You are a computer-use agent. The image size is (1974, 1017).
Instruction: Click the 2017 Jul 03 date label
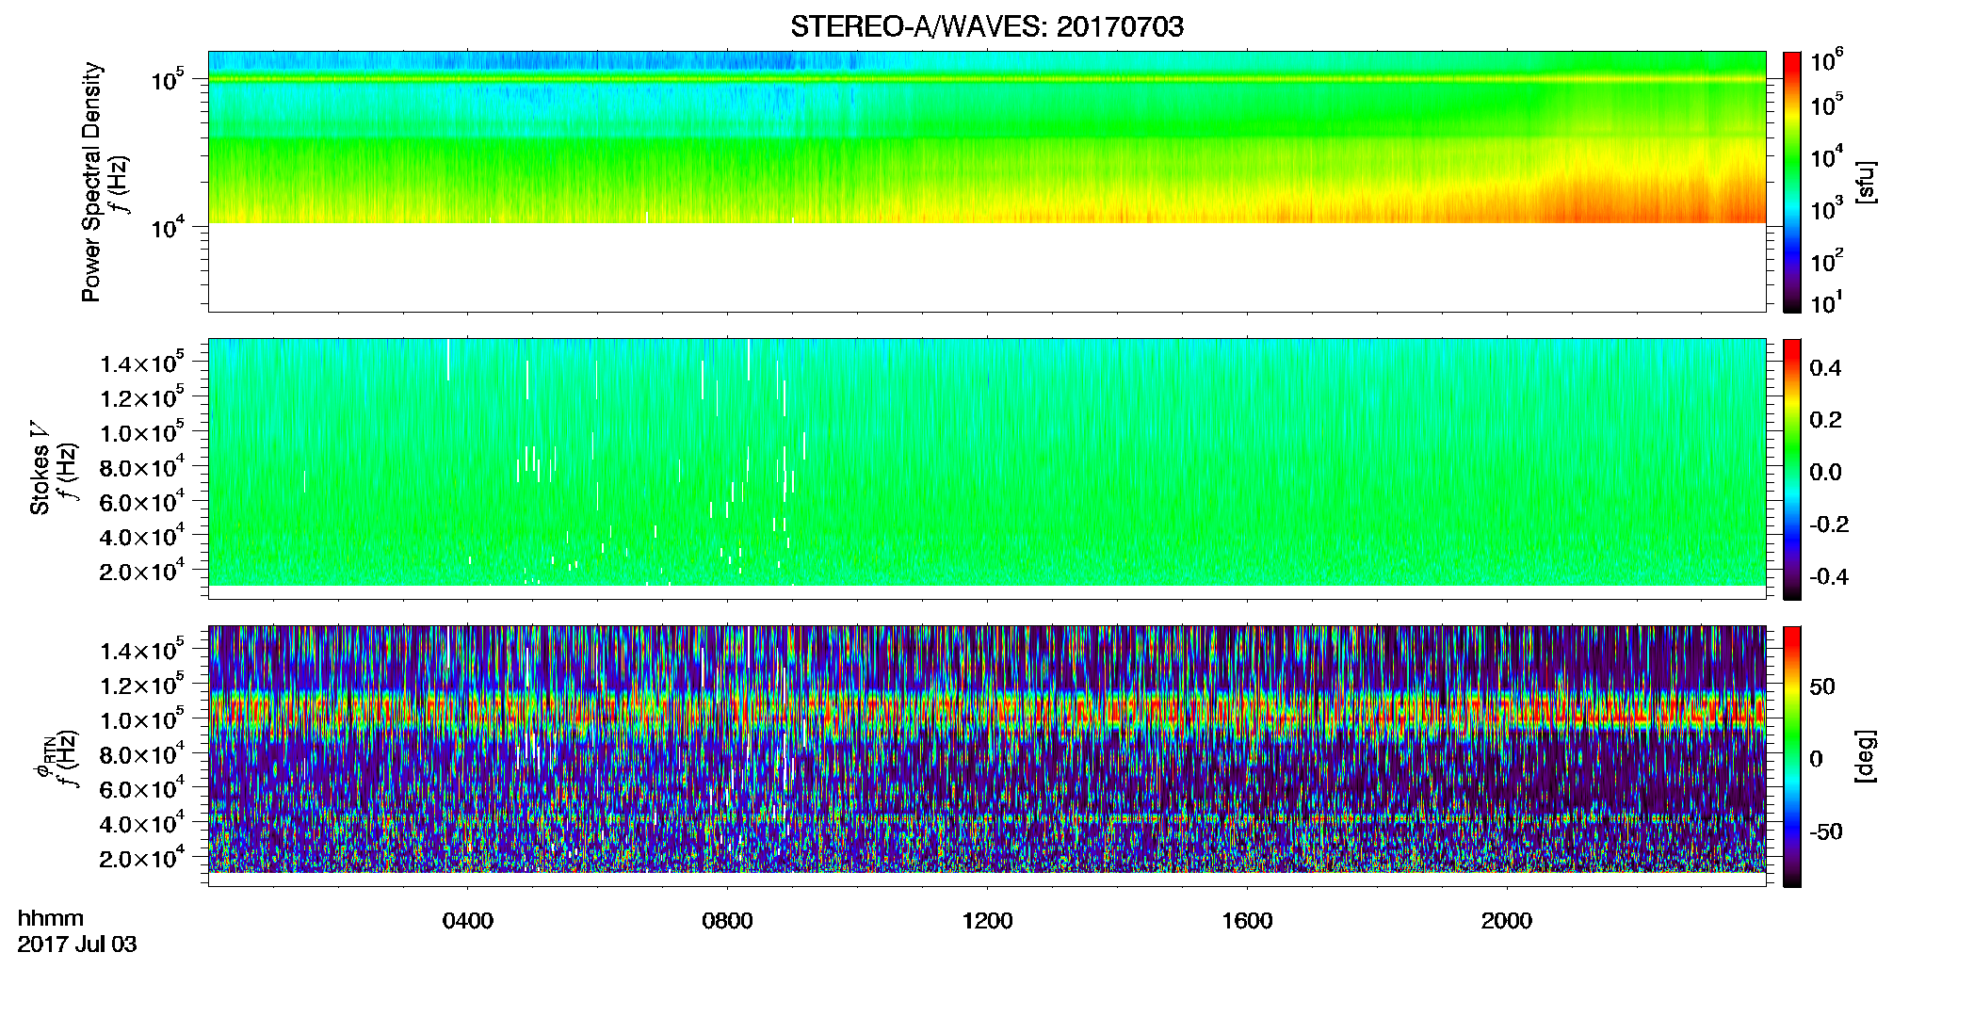tap(77, 944)
